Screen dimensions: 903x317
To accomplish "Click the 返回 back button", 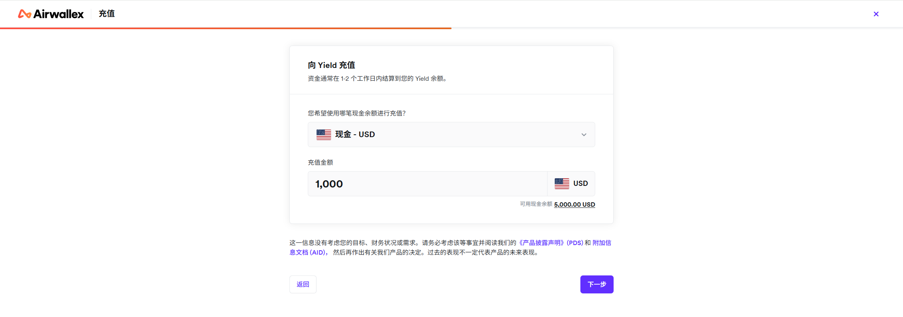I will tap(303, 284).
